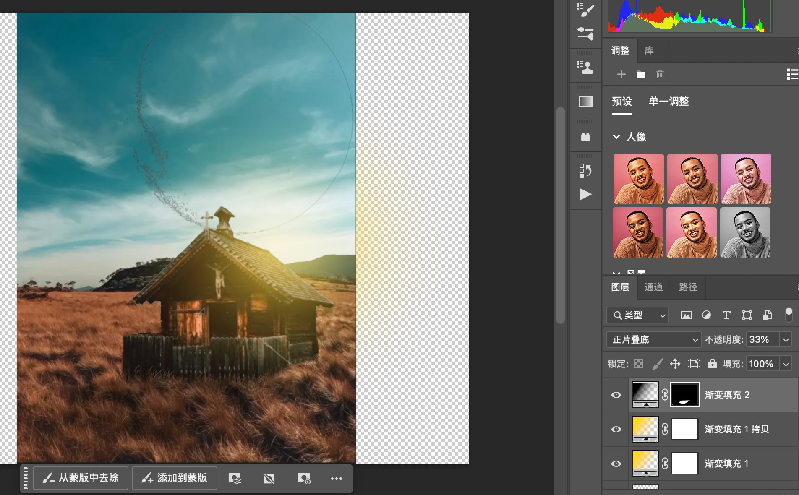
Task: Hide the 渐变填充 1 拷贝 layer
Action: (x=616, y=429)
